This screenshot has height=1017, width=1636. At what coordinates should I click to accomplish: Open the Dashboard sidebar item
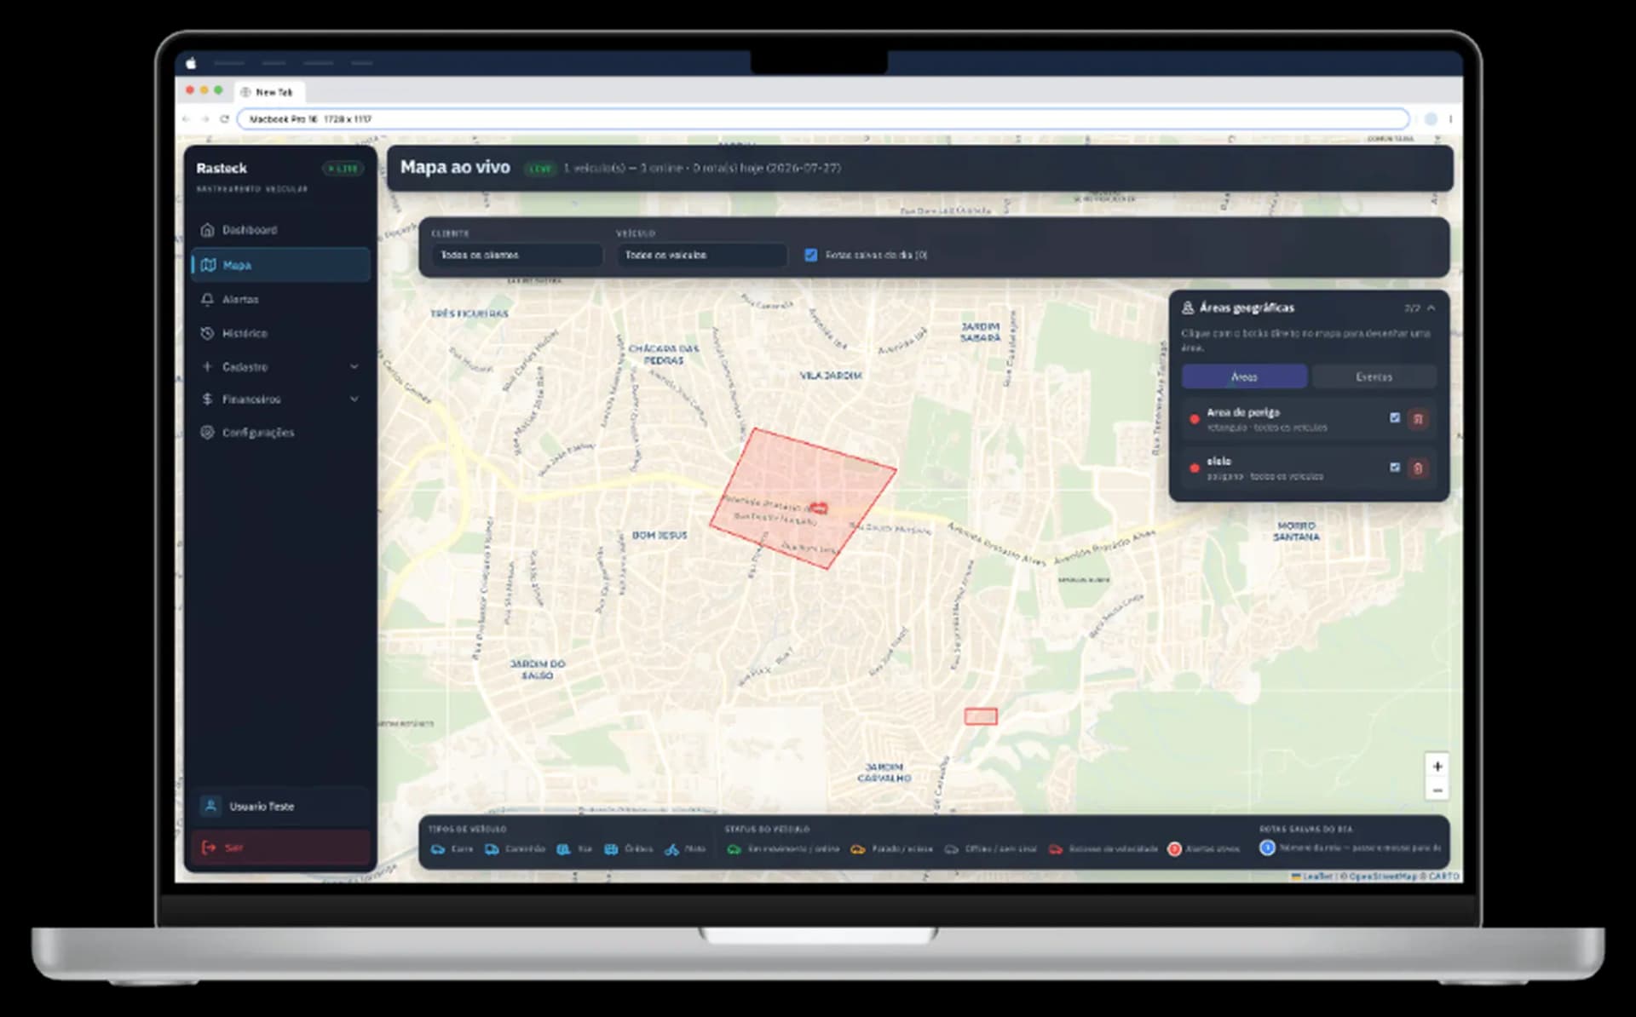click(280, 230)
